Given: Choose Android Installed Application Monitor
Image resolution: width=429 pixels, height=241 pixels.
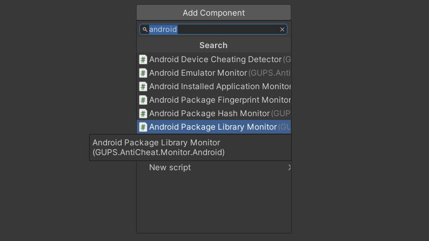Looking at the screenshot, I should click(213, 86).
